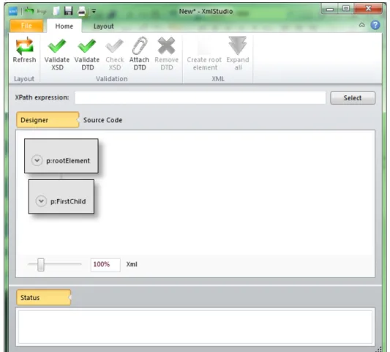Open the File menu
Viewport: 390px width, 352px height.
click(x=26, y=26)
